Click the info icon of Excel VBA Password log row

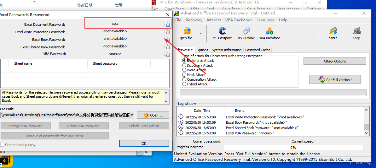coord(181,133)
